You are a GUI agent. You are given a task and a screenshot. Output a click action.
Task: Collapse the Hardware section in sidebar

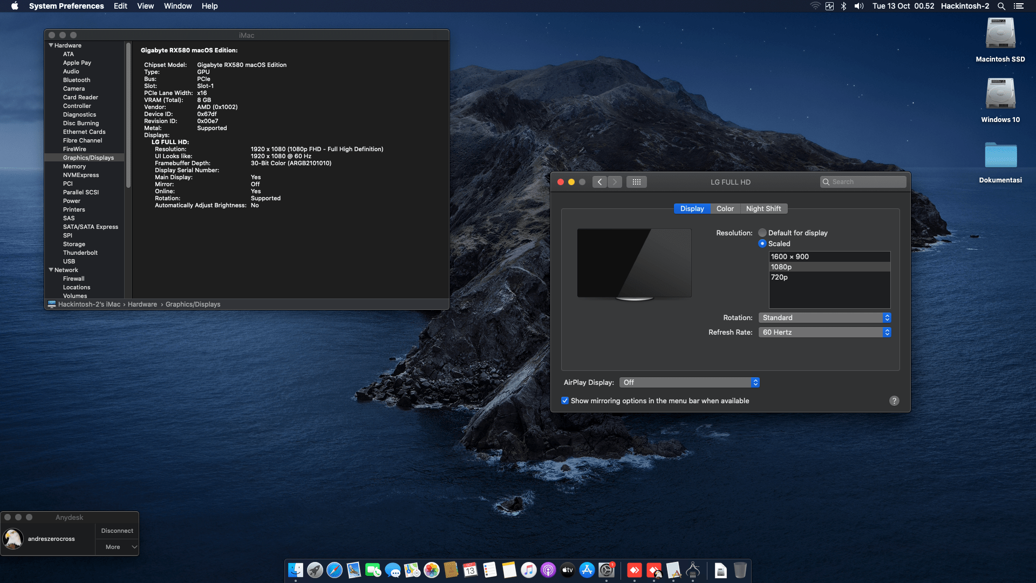coord(51,45)
